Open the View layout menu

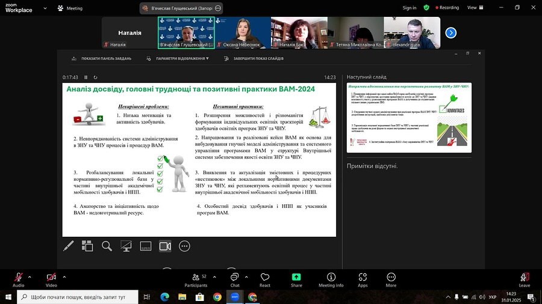click(x=475, y=8)
